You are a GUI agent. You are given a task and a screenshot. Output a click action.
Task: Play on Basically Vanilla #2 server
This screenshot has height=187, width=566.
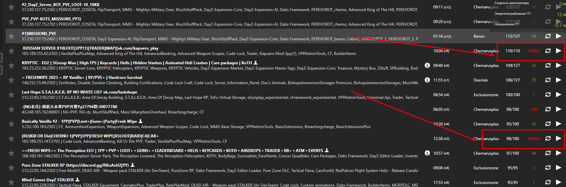(558, 124)
